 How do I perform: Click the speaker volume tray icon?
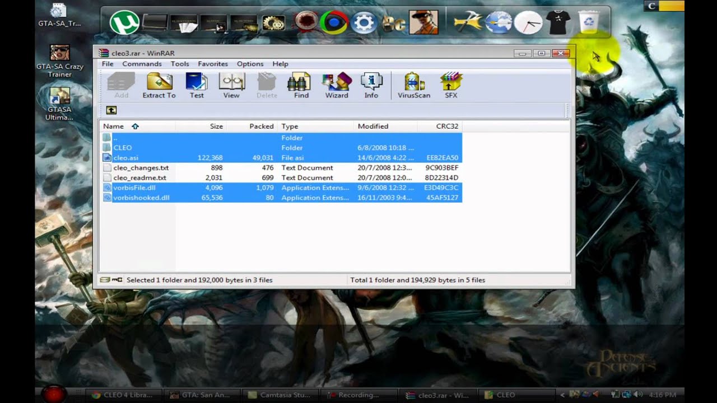[x=639, y=395]
